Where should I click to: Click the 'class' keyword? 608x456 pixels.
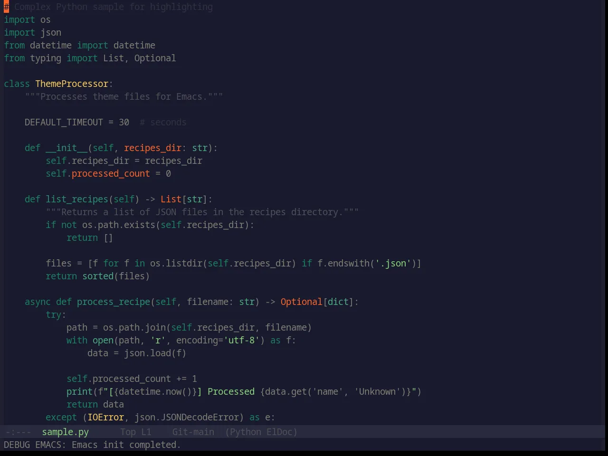[17, 84]
